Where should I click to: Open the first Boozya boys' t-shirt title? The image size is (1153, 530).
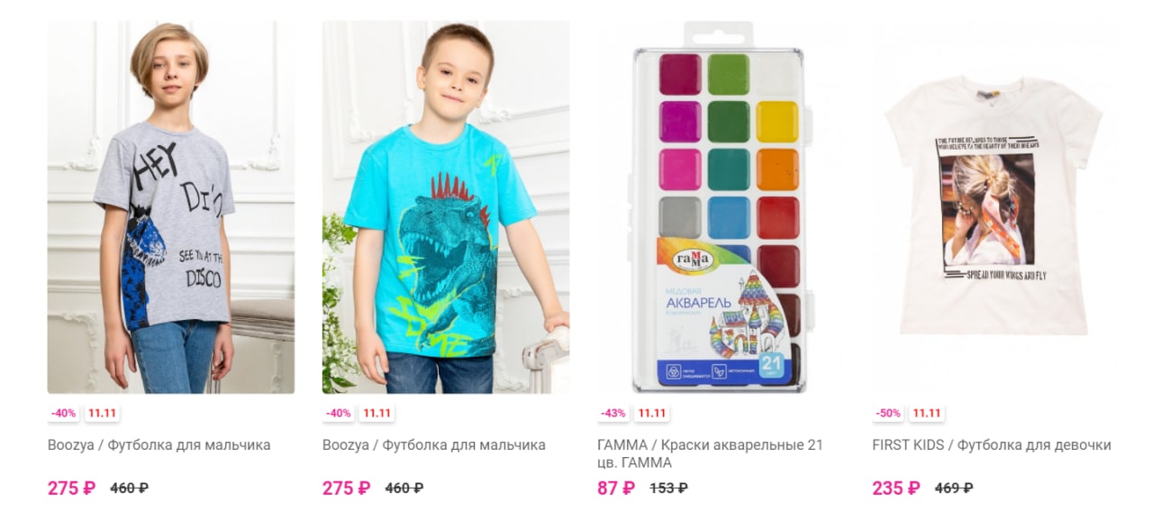[x=159, y=445]
